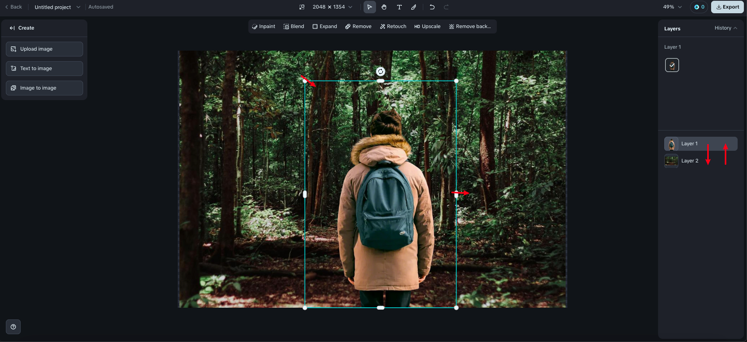
Task: Open the Retouch tool
Action: (x=393, y=26)
